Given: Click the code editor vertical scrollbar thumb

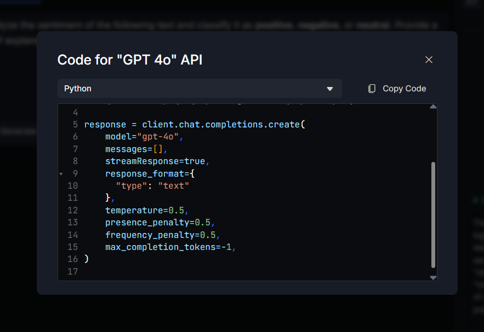Looking at the screenshot, I should tap(433, 213).
